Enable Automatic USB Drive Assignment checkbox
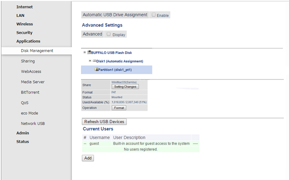289x180 pixels. pyautogui.click(x=154, y=15)
